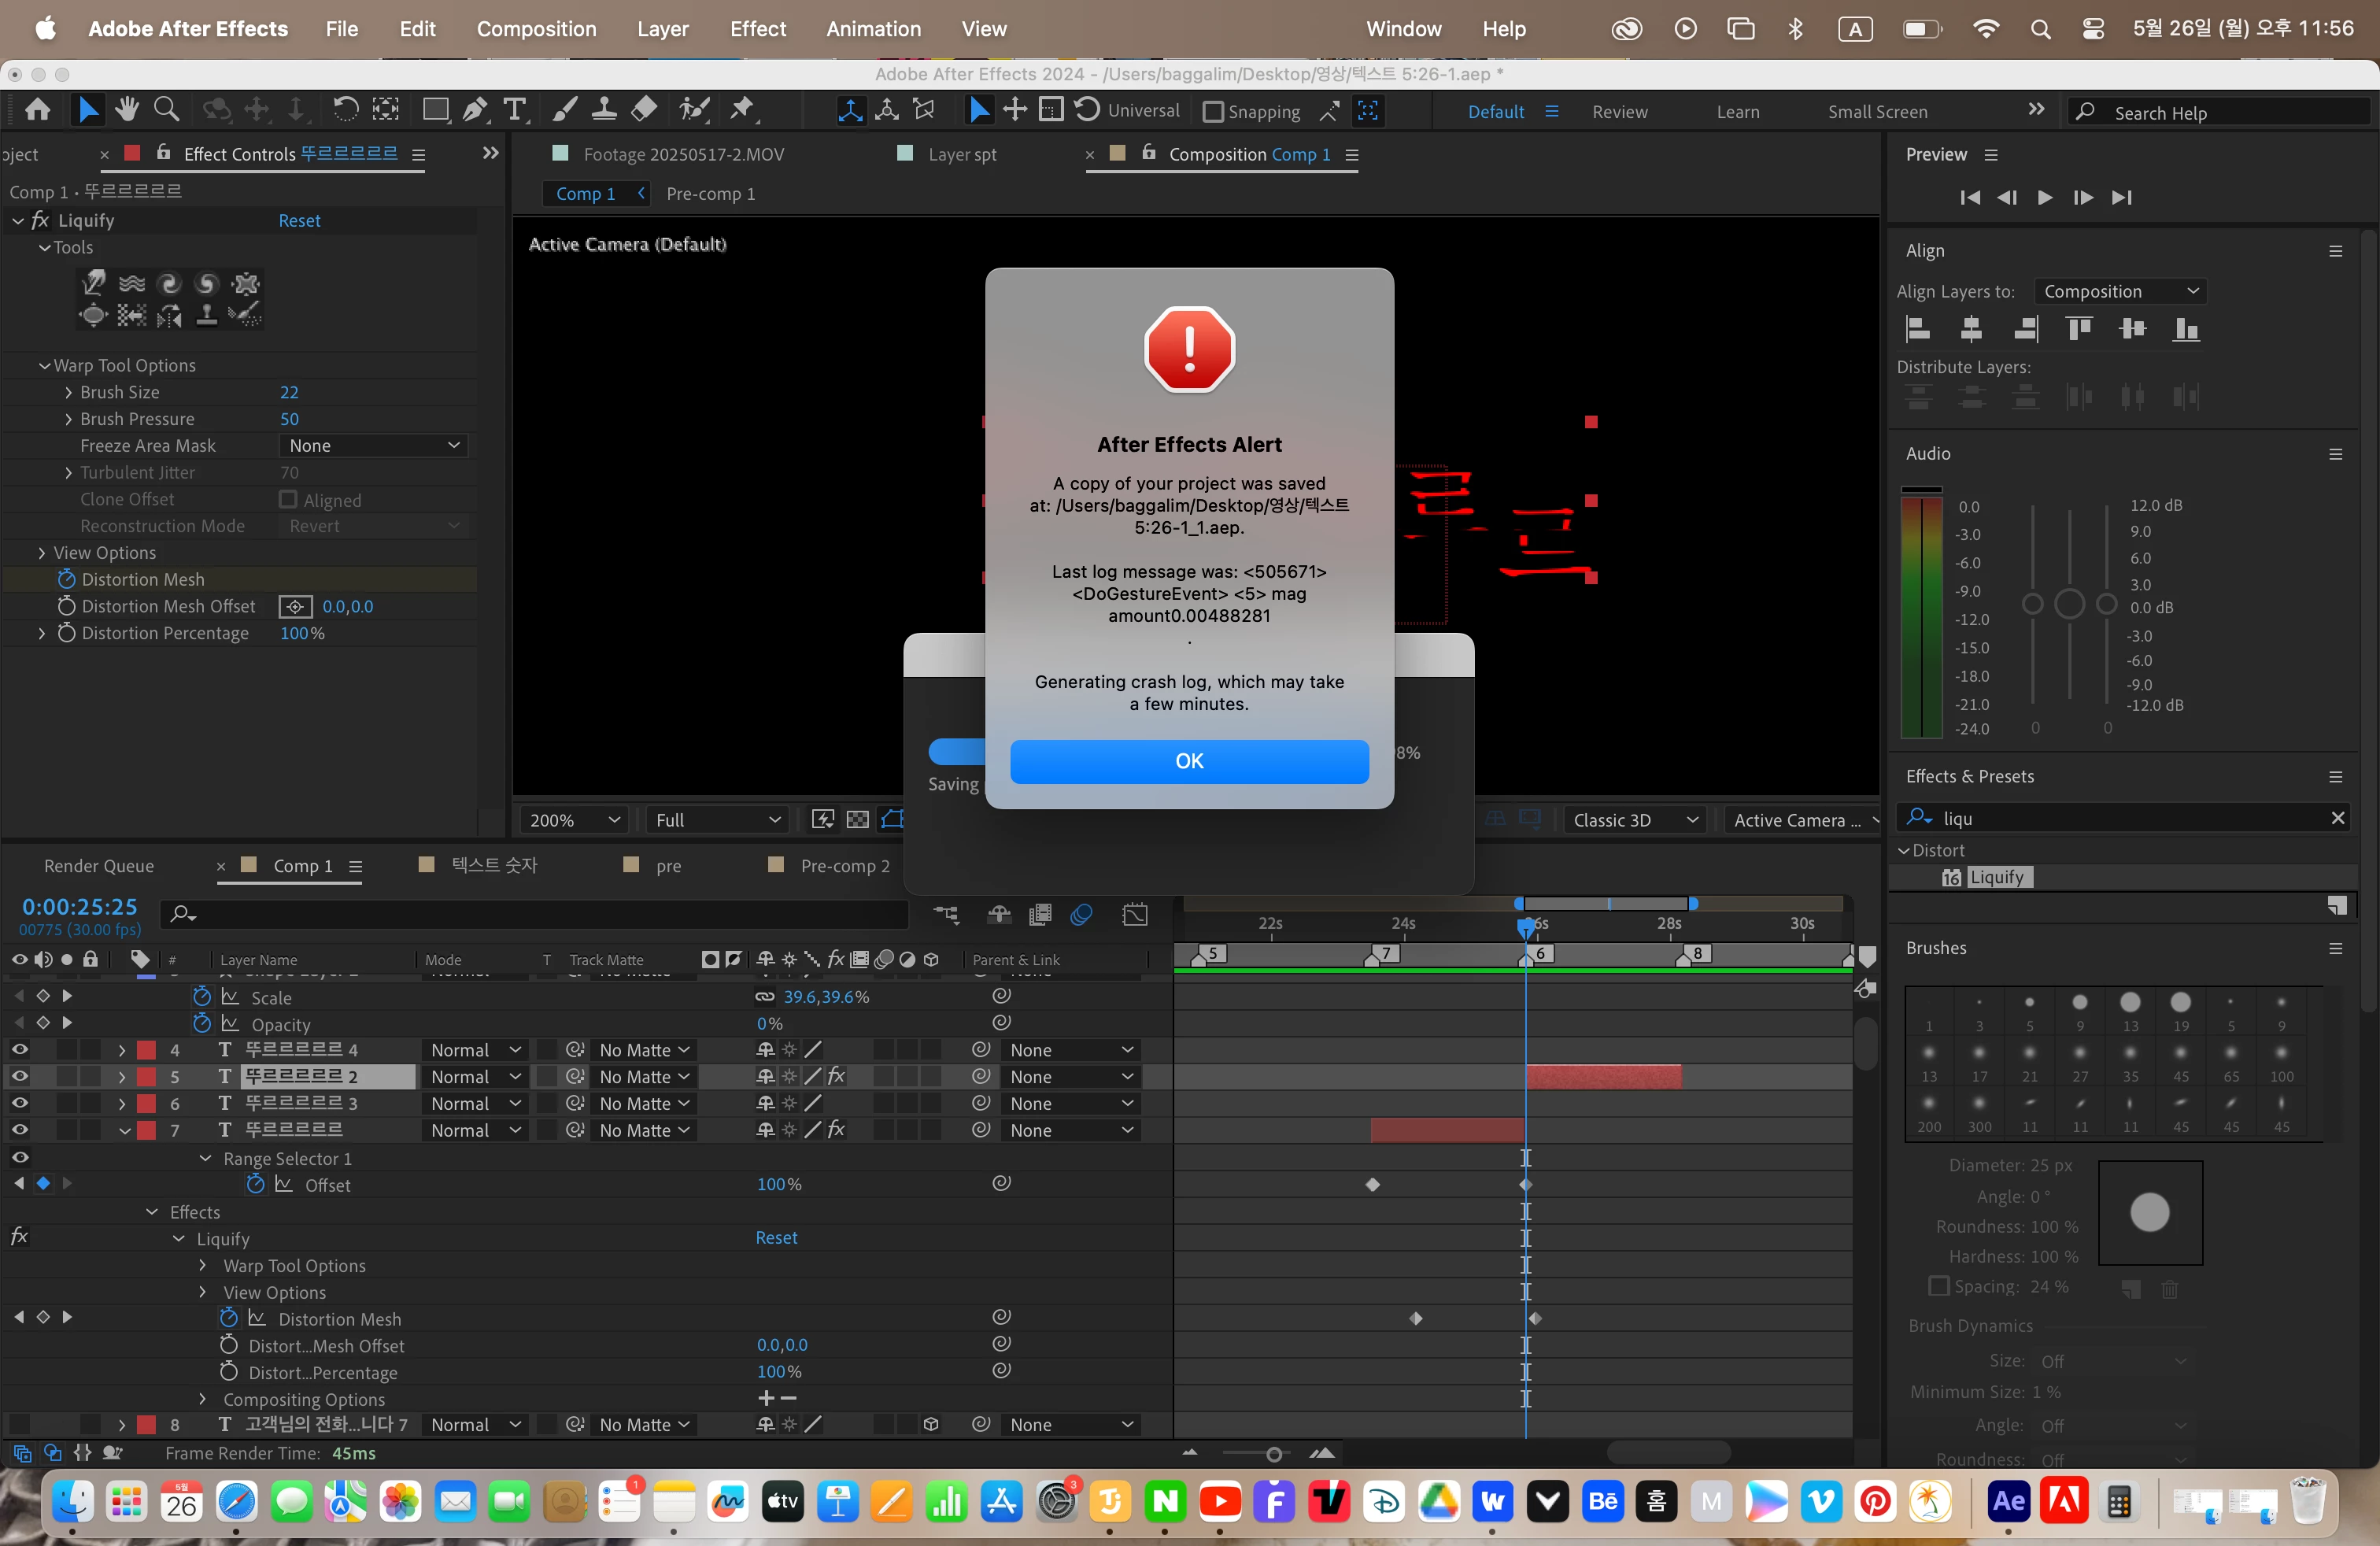Enable the Snapping checkbox
Viewport: 2380px width, 1546px height.
point(1212,112)
